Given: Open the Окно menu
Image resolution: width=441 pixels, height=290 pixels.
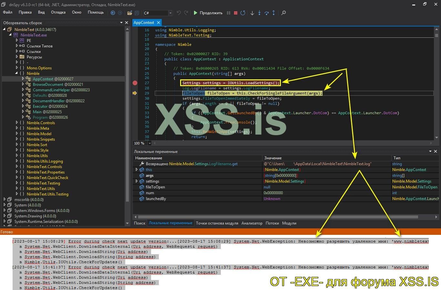Looking at the screenshot, I should [x=77, y=12].
